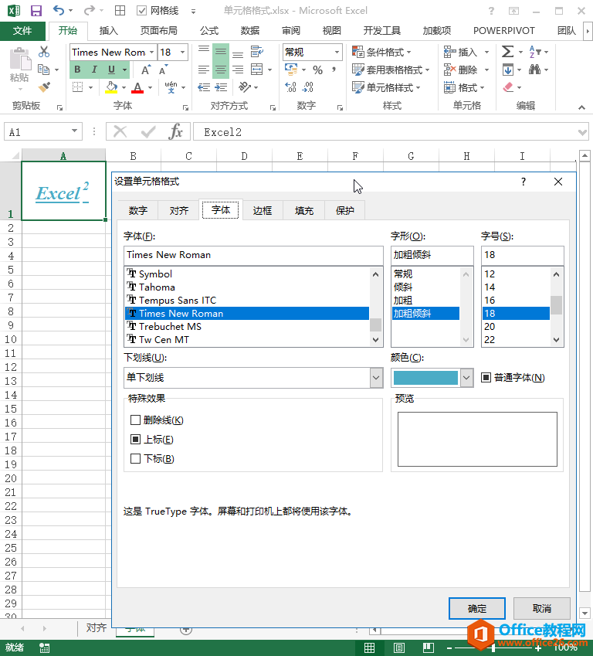Viewport: 593px width, 656px height.
Task: Switch to the 边框 border tab
Action: (x=263, y=210)
